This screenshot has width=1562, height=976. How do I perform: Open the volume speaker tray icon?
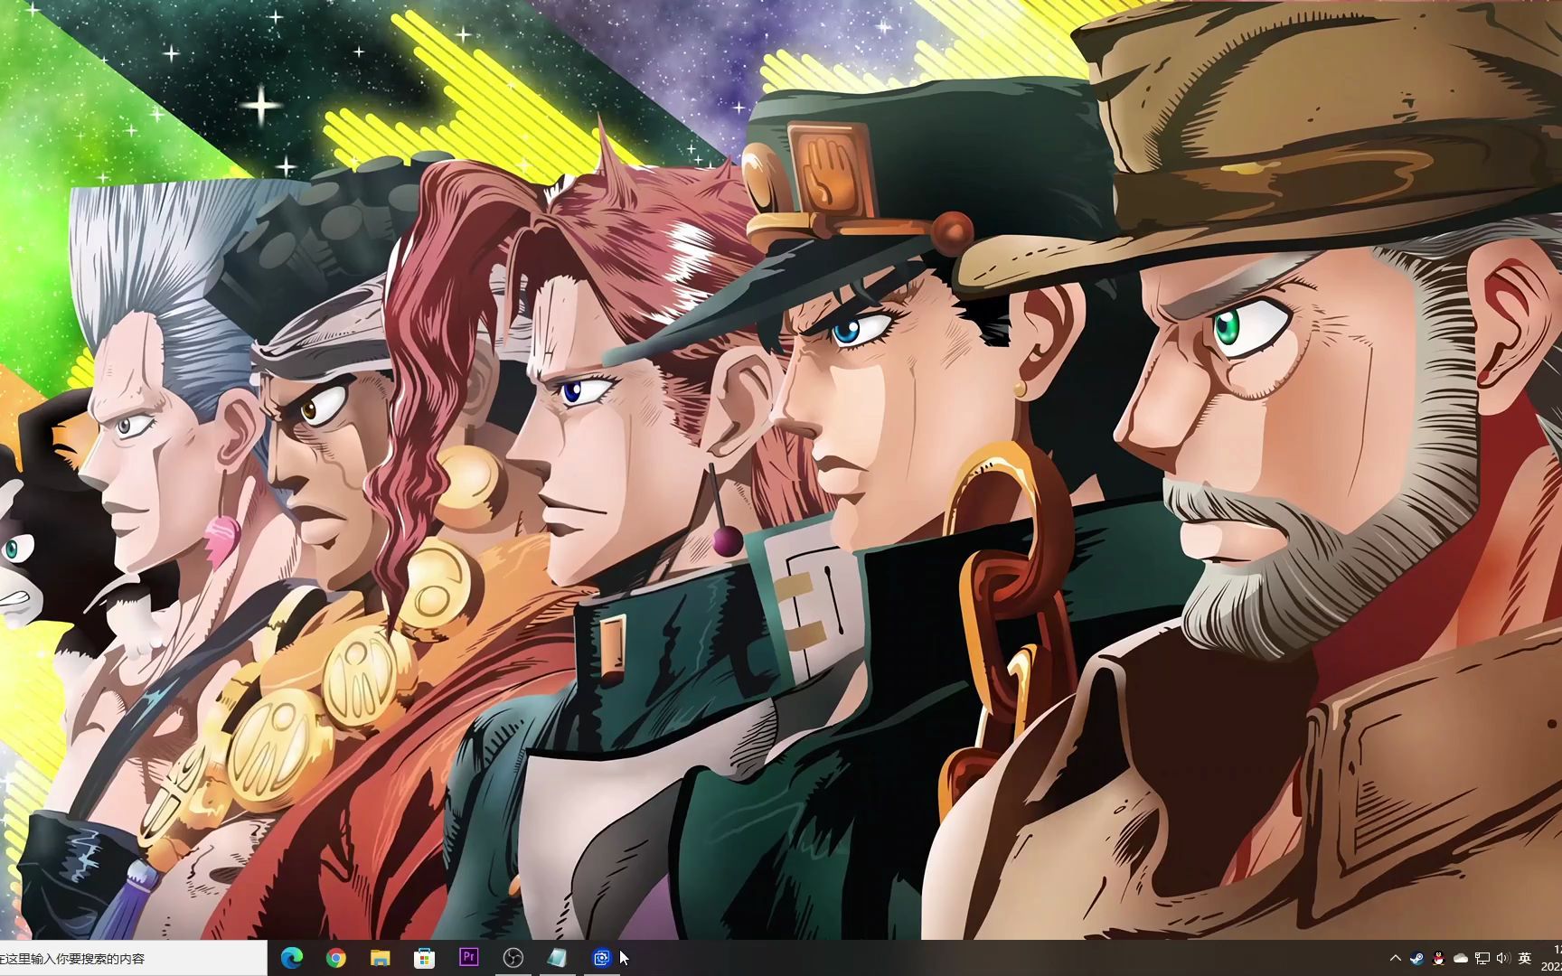coord(1502,958)
